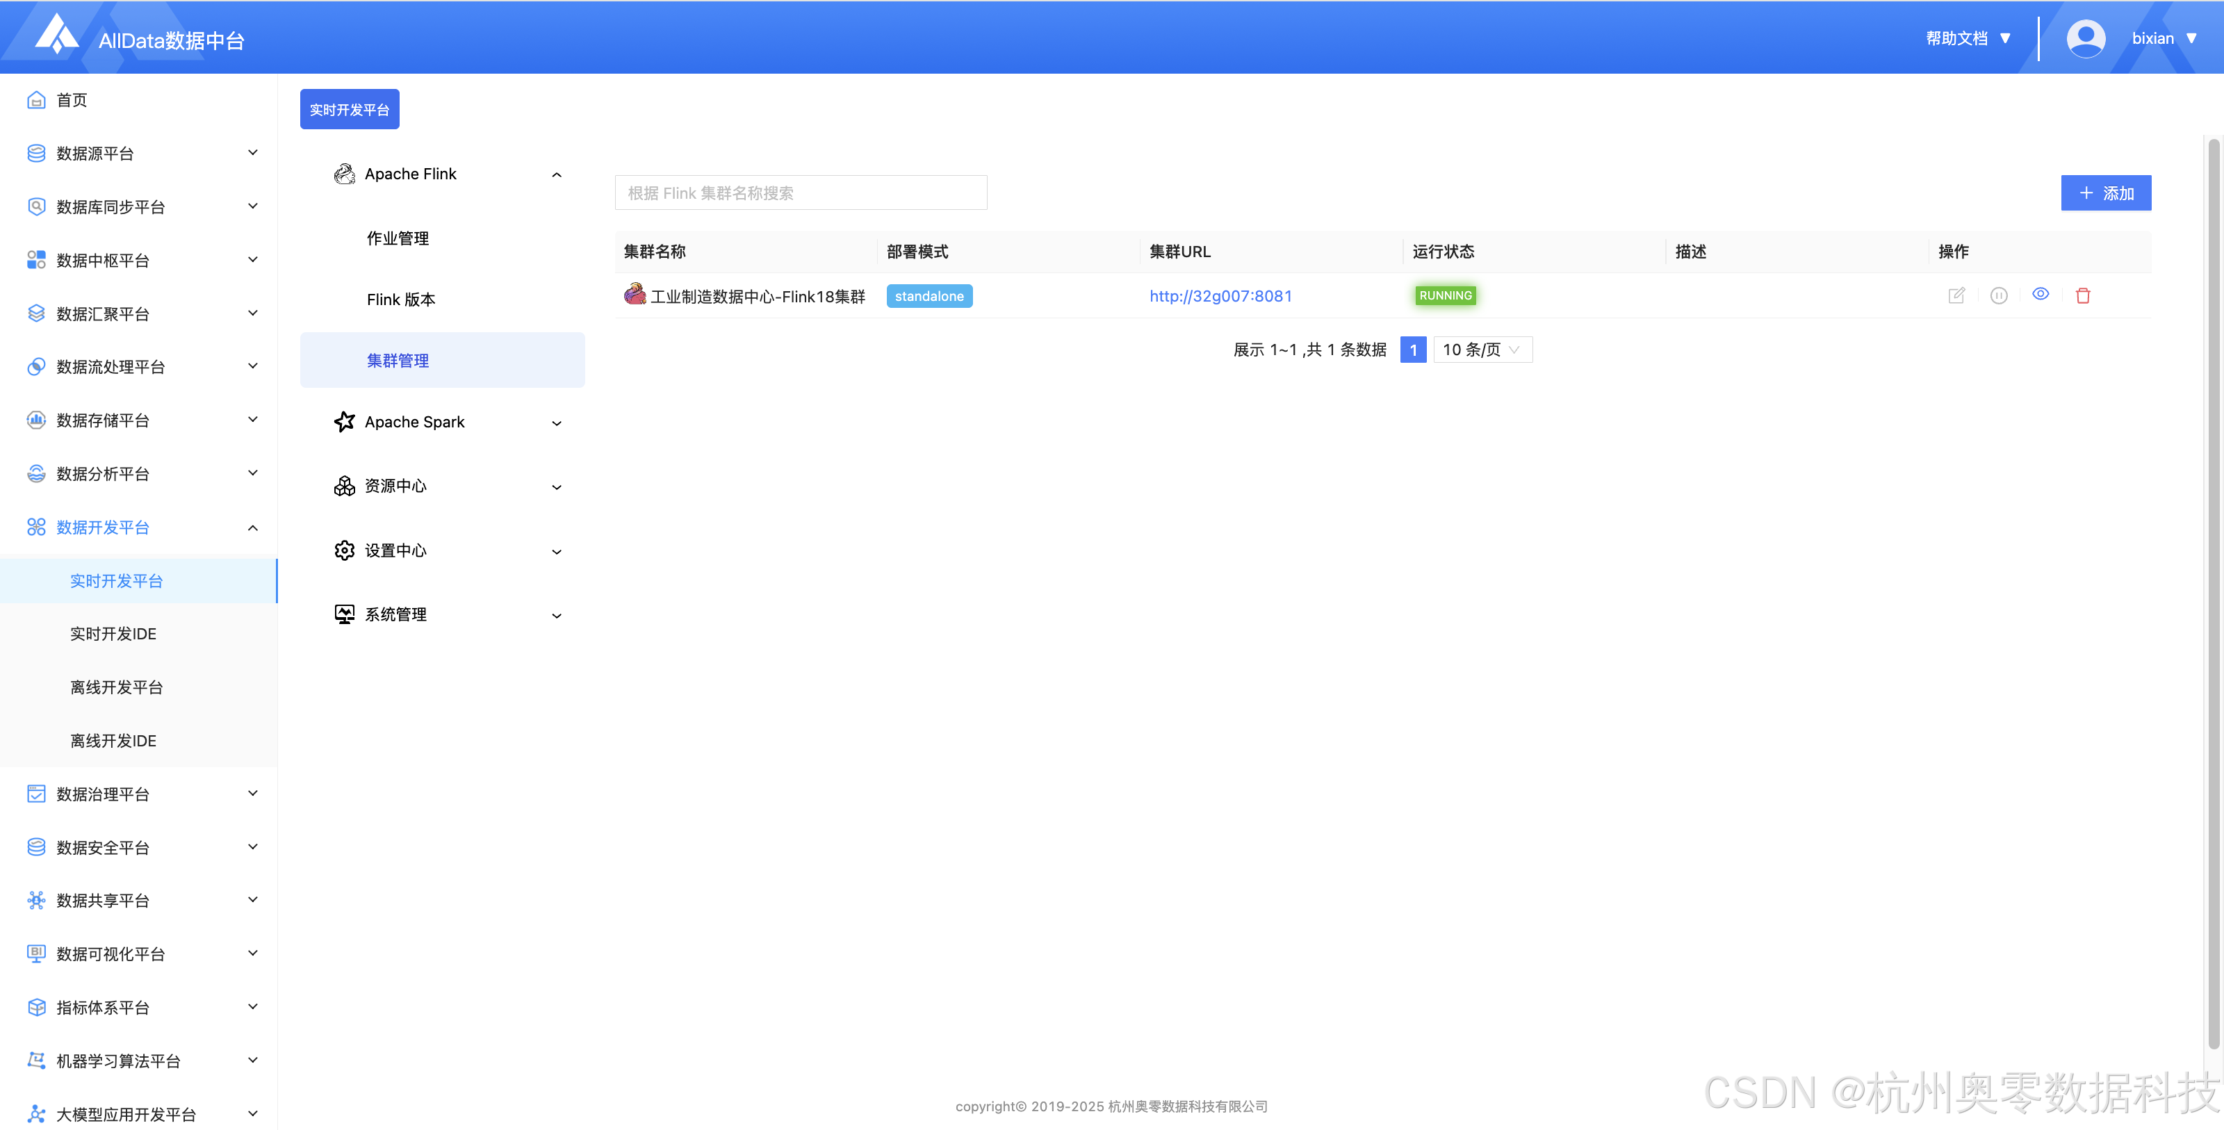
Task: Delete the cluster using the red trash icon
Action: click(2082, 296)
